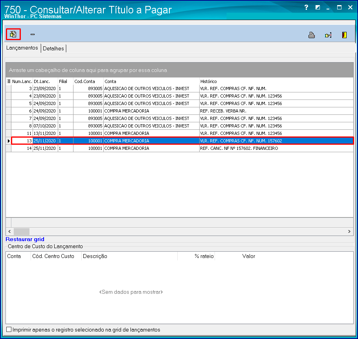Open the grid column chooser icon
The height and width of the screenshot is (339, 358).
click(9, 81)
